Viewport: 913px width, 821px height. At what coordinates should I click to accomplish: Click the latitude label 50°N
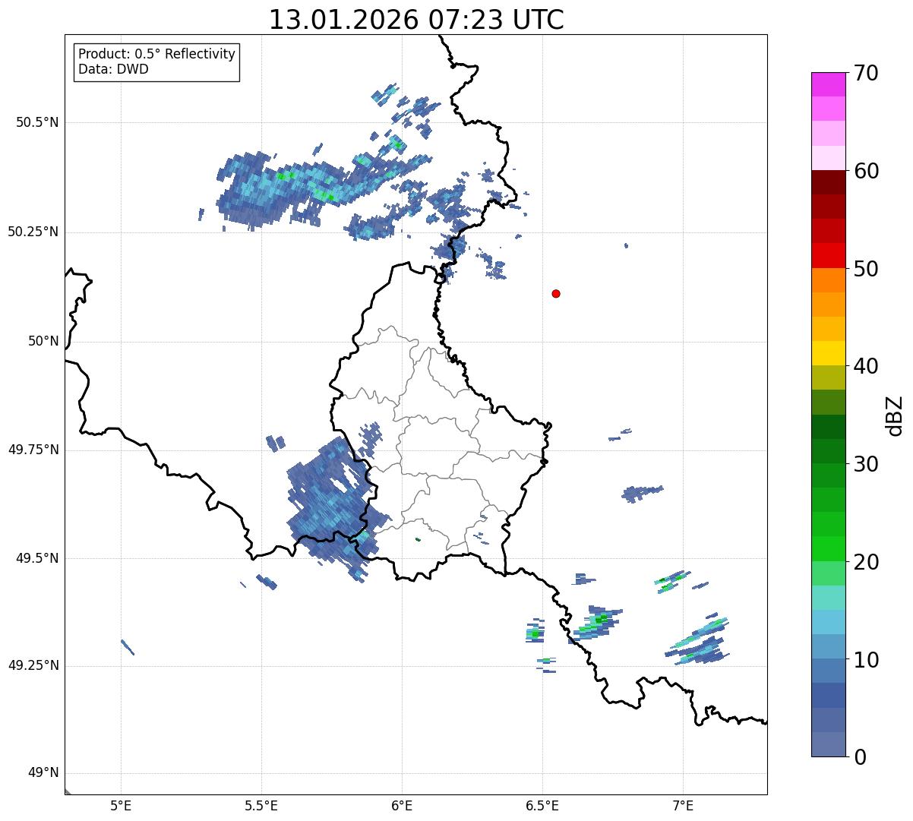(43, 341)
